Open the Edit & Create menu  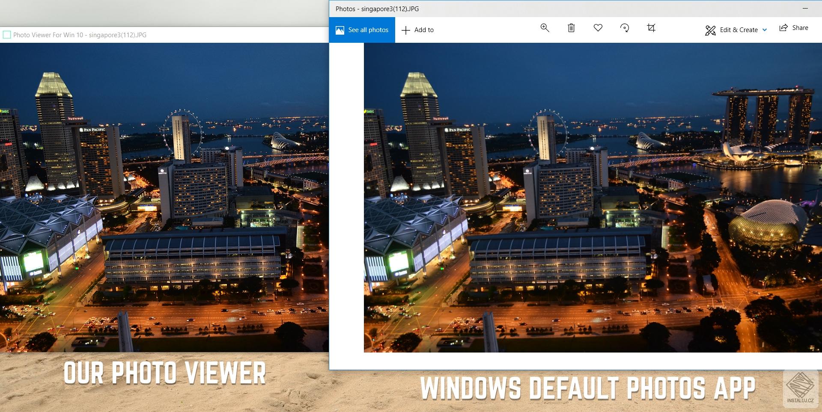click(736, 30)
